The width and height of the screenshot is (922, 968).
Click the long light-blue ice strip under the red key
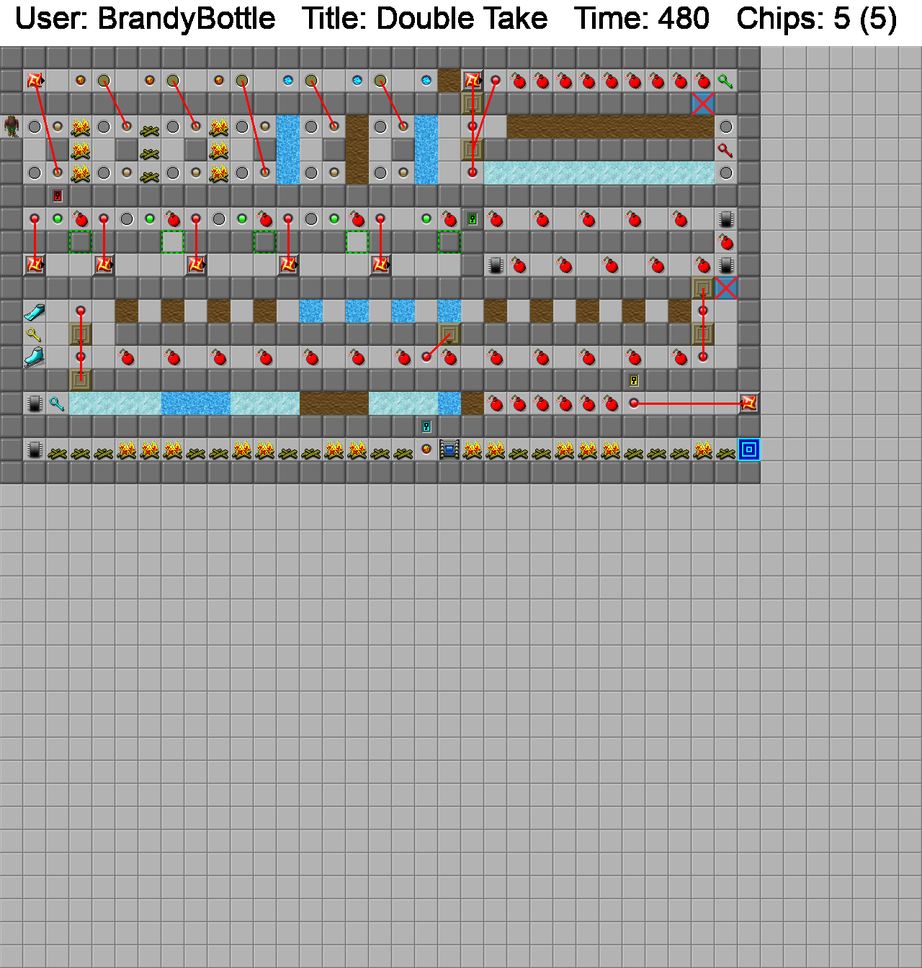599,173
